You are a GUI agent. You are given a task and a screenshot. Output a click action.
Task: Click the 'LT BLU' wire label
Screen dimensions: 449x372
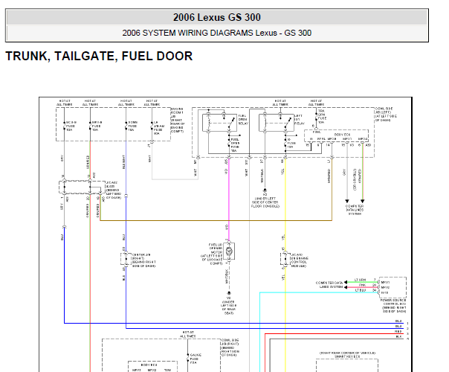[361, 290]
